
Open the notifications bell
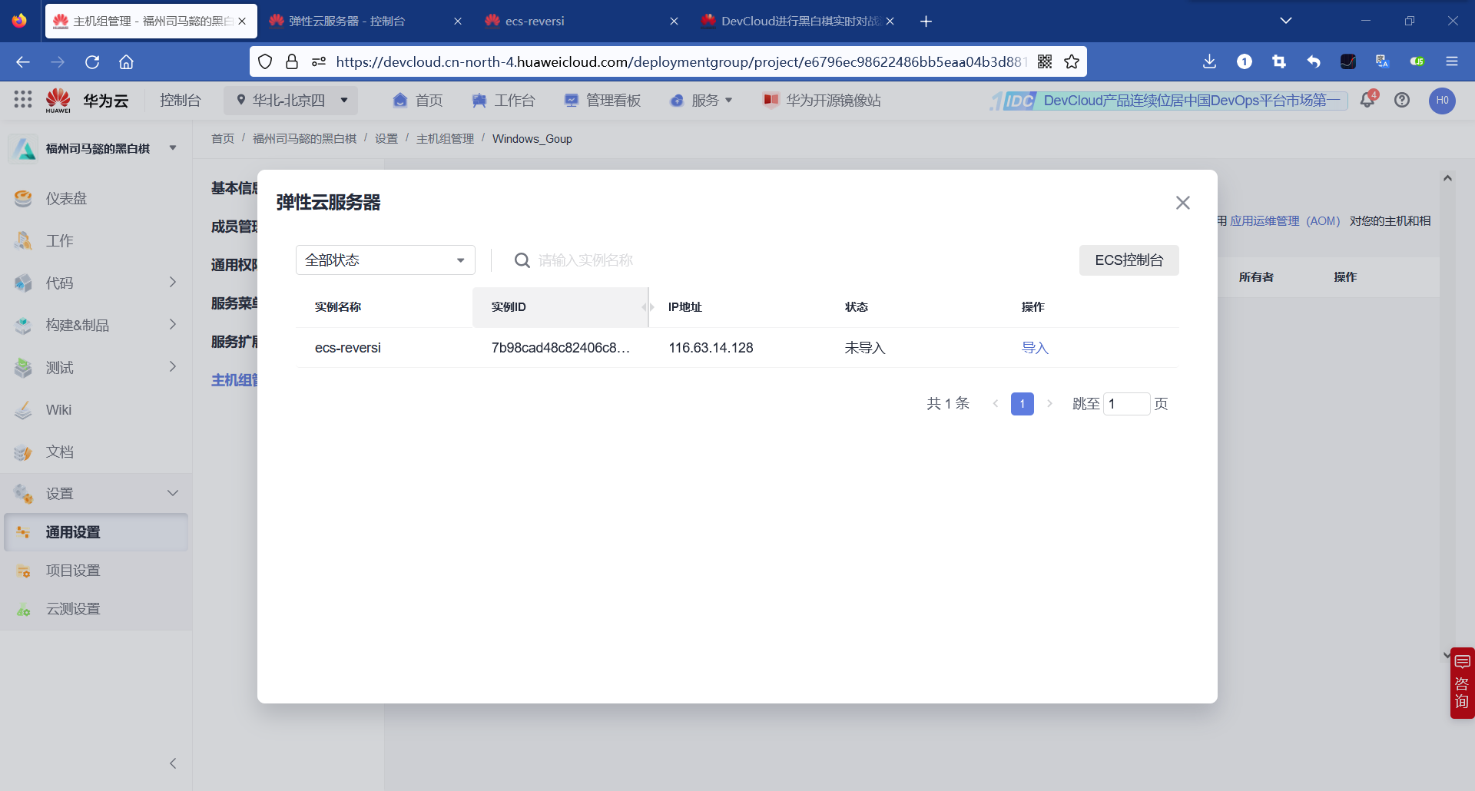pos(1368,100)
